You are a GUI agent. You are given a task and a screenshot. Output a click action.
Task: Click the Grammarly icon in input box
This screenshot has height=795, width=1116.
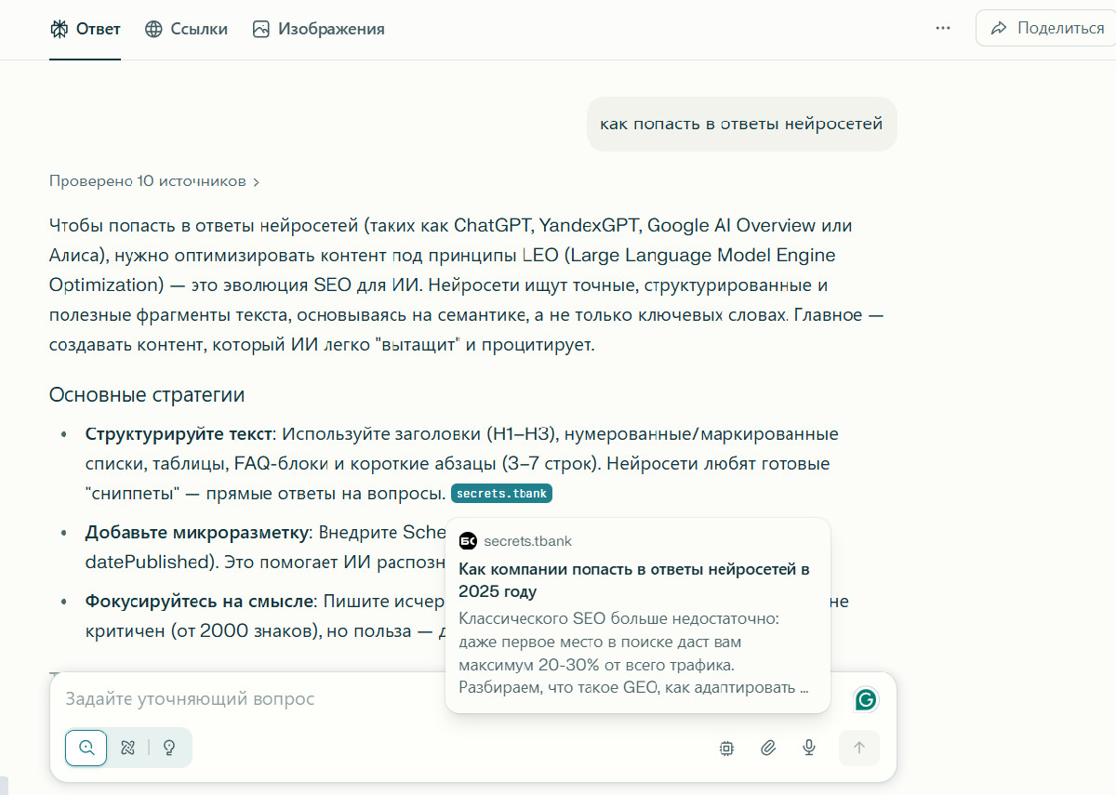[865, 699]
